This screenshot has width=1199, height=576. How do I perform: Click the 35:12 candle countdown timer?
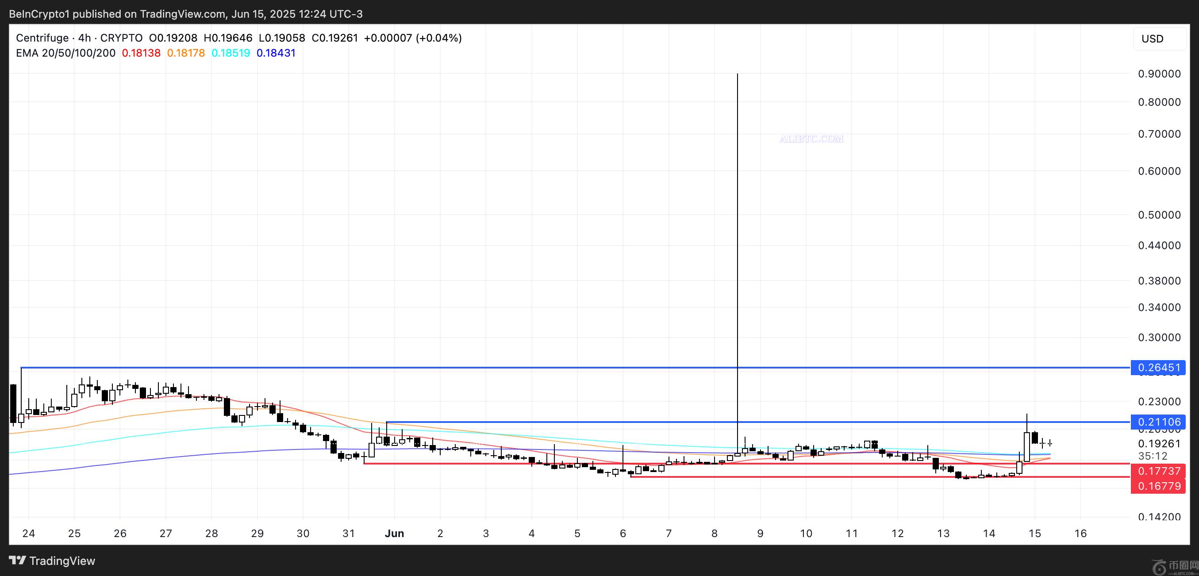[1153, 456]
